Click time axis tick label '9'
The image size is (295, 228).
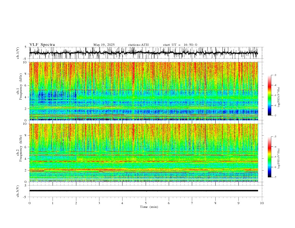point(238,203)
